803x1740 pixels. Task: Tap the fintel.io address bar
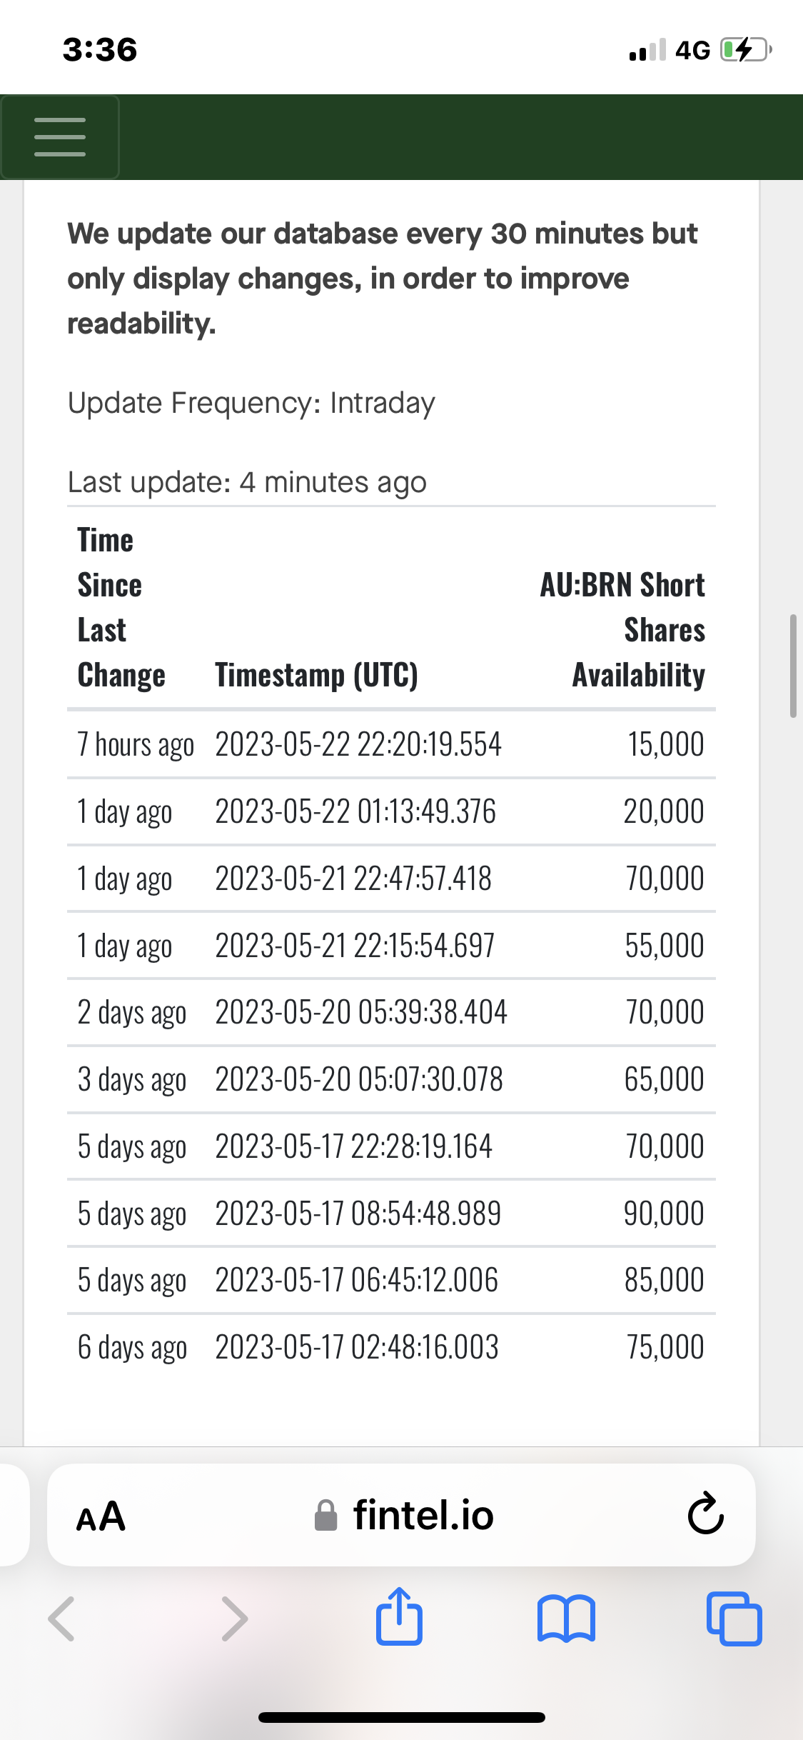pyautogui.click(x=401, y=1515)
